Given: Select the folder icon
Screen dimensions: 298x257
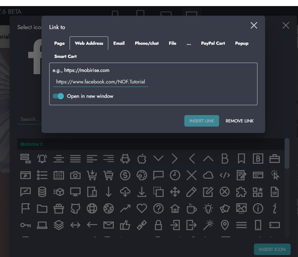Looking at the screenshot, I should coord(42,208).
